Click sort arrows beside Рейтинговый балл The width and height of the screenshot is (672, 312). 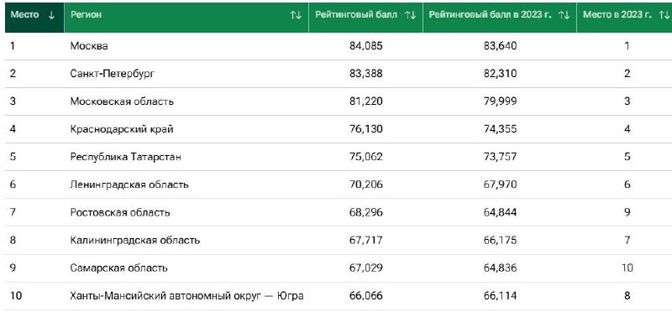(x=410, y=15)
